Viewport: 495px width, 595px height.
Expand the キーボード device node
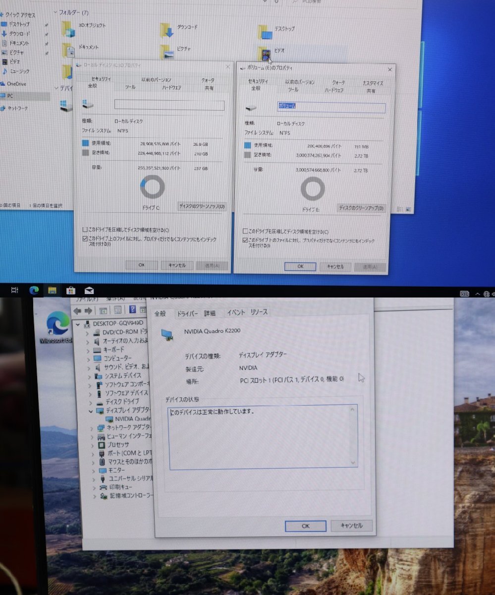click(x=88, y=350)
